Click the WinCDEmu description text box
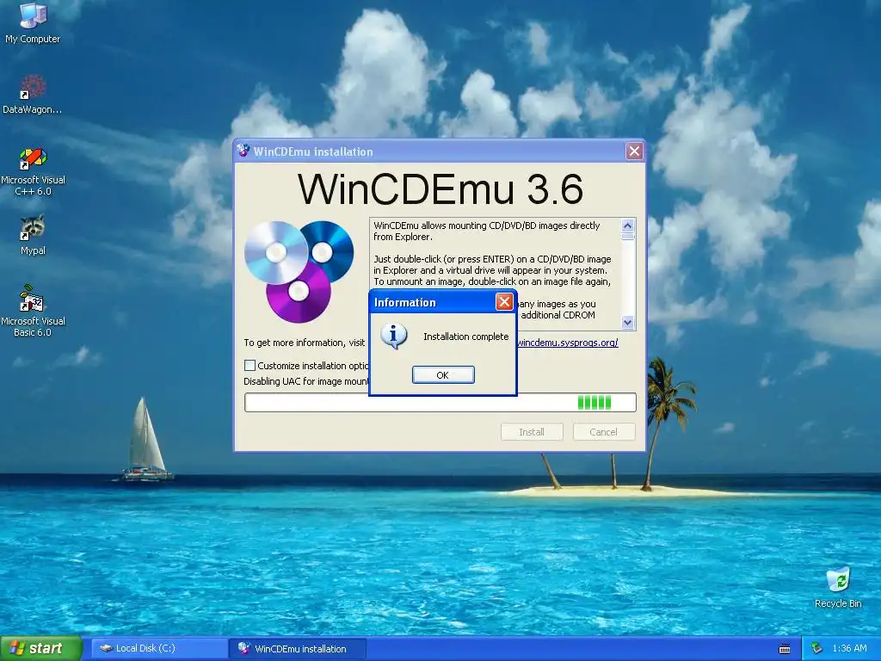The image size is (881, 661). (x=502, y=274)
